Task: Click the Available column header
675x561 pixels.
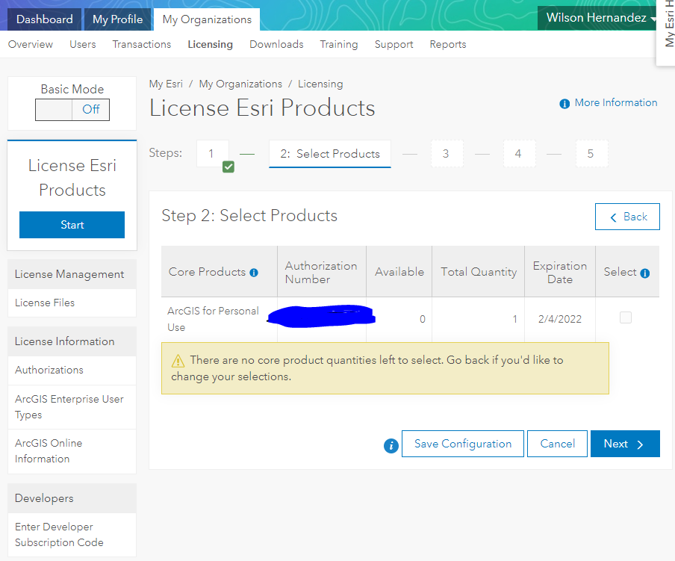Action: pyautogui.click(x=399, y=272)
